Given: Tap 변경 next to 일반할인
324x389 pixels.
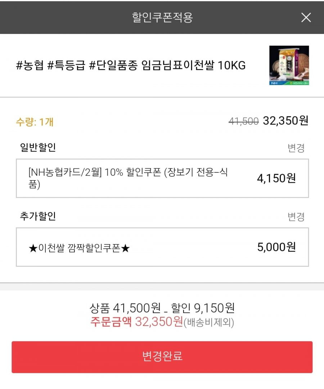Looking at the screenshot, I should (x=296, y=148).
